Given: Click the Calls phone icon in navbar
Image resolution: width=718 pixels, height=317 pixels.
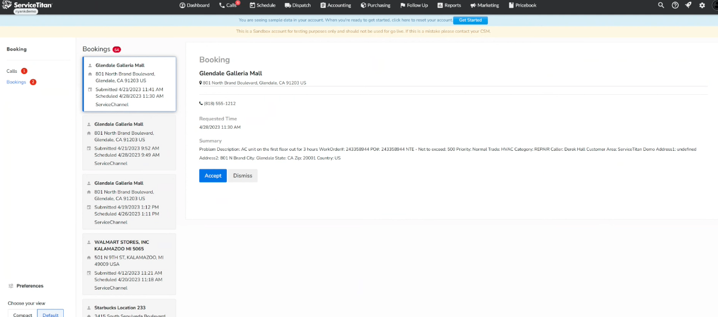Looking at the screenshot, I should [x=222, y=5].
